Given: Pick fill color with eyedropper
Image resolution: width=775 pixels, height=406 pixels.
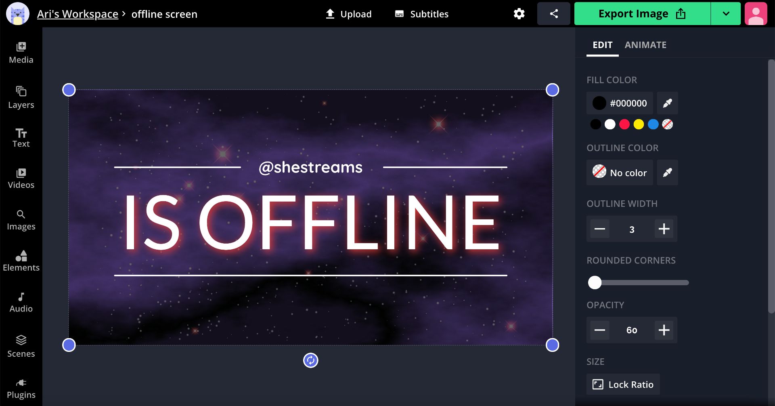Looking at the screenshot, I should [x=667, y=103].
